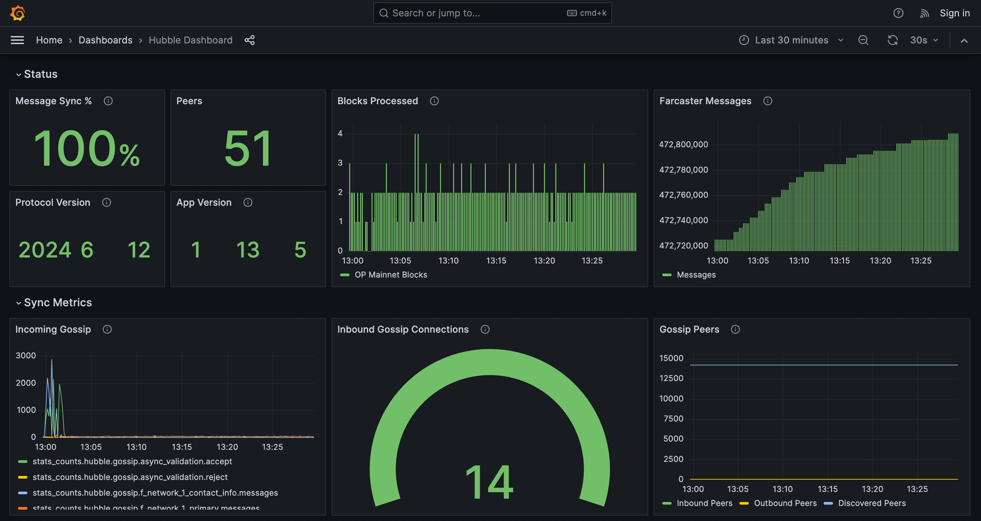This screenshot has width=981, height=521.
Task: Go to the Home breadcrumb
Action: [x=49, y=40]
